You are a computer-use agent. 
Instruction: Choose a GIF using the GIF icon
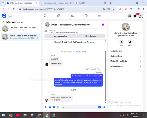click(x=58, y=107)
